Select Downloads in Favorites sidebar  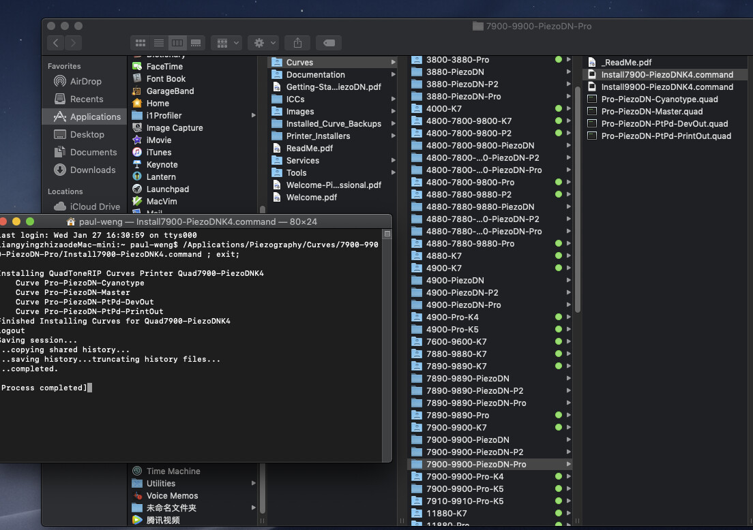pyautogui.click(x=92, y=170)
